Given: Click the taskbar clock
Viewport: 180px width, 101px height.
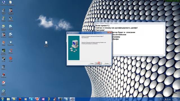Looking at the screenshot, I should pyautogui.click(x=175, y=99).
